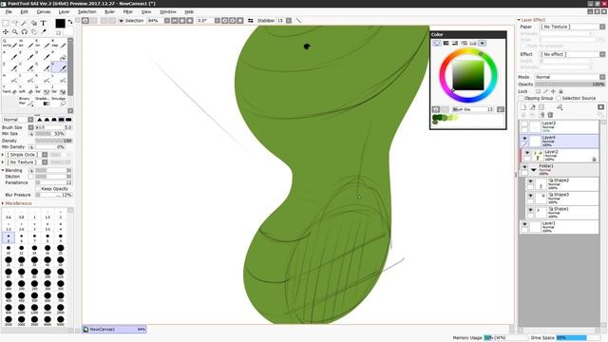Select the Hand pan tool
The width and height of the screenshot is (608, 342).
tap(34, 31)
